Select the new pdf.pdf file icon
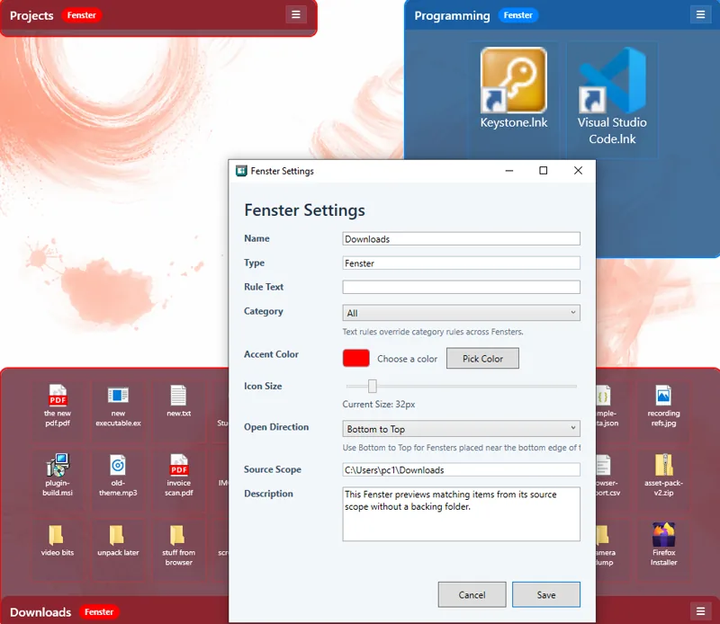The height and width of the screenshot is (624, 720). click(58, 404)
